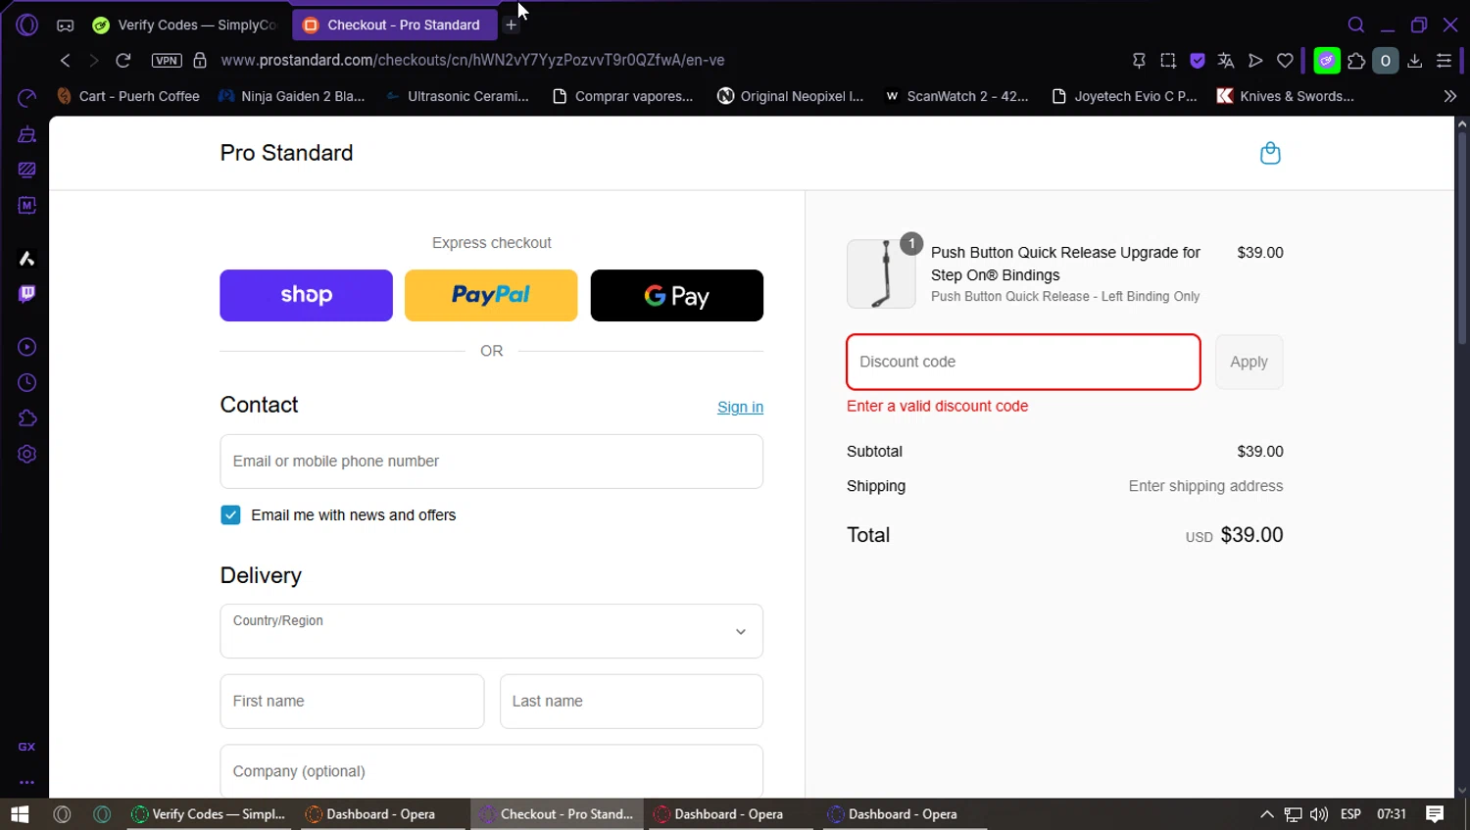This screenshot has width=1470, height=830.
Task: Expand the hidden bookmarks chevron
Action: tap(1450, 96)
